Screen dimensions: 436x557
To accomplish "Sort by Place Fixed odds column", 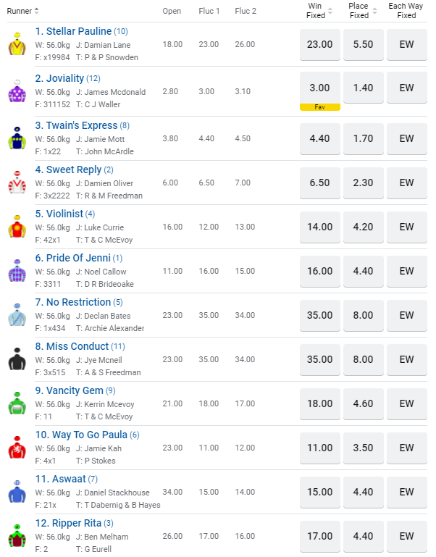I will 373,11.
